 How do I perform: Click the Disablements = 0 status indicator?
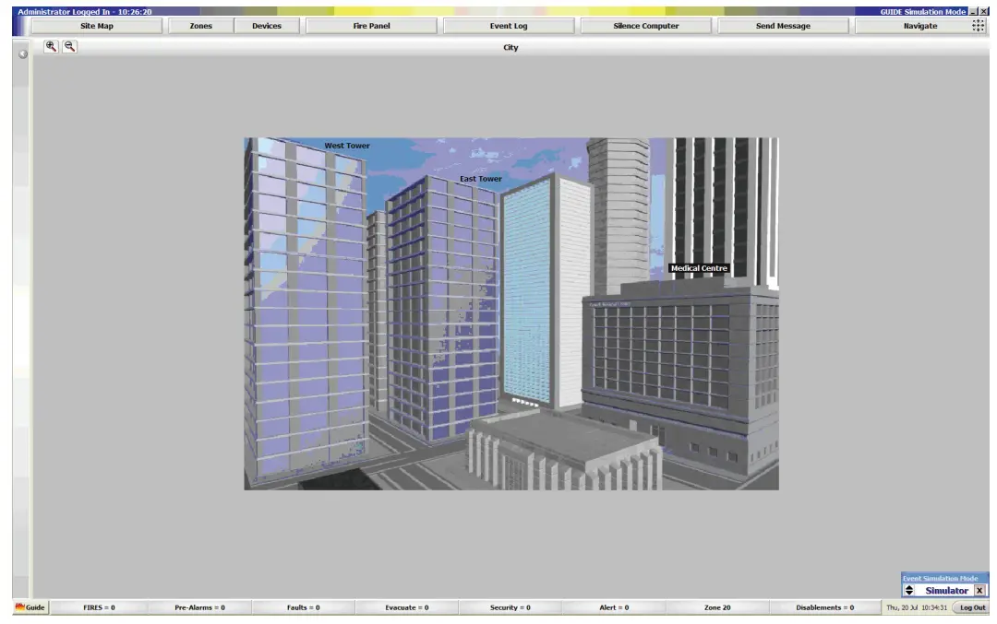[x=823, y=607]
